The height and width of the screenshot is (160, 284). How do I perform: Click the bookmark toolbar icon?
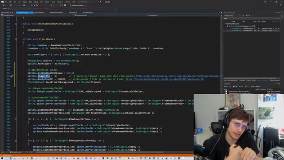click(x=65, y=5)
